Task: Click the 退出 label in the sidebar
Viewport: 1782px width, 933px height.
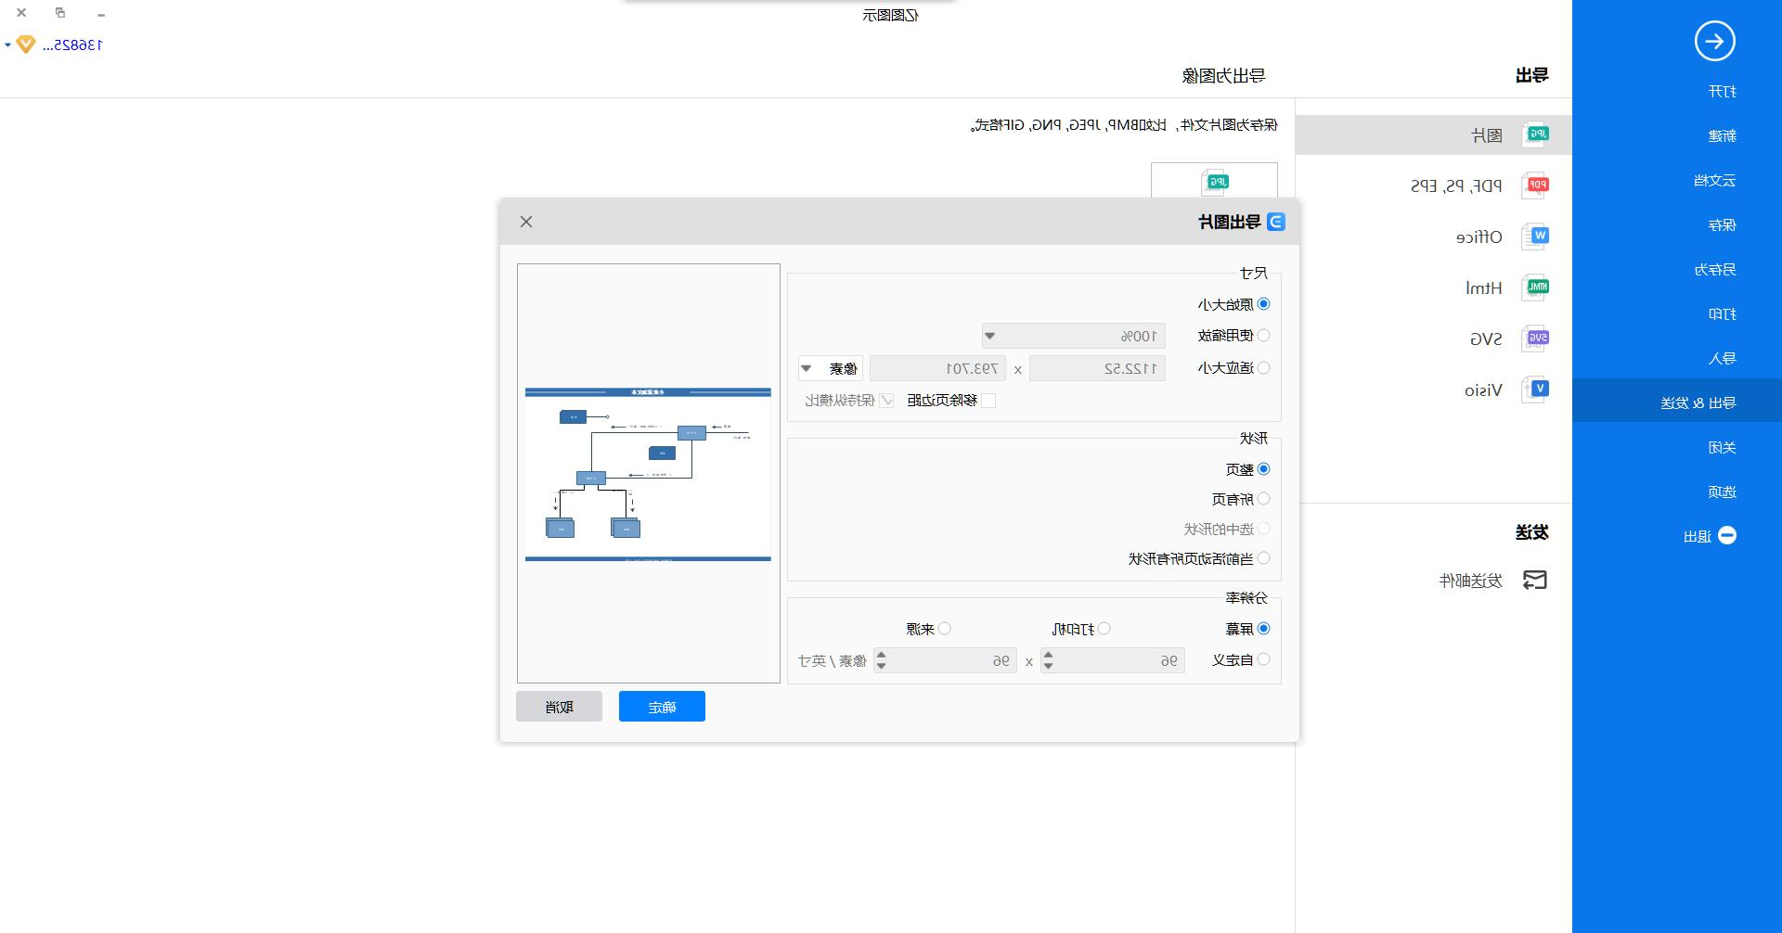Action: coord(1698,536)
